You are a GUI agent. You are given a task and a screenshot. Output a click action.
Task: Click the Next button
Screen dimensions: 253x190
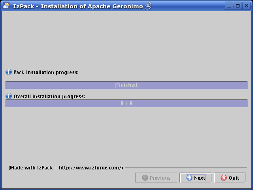(x=195, y=178)
